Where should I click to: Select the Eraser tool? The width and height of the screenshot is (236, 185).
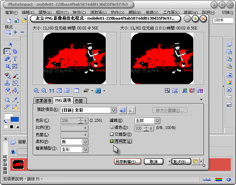(x=7, y=90)
